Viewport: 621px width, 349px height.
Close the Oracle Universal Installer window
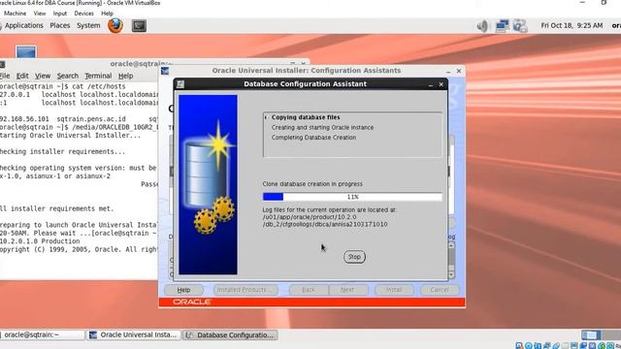(459, 71)
